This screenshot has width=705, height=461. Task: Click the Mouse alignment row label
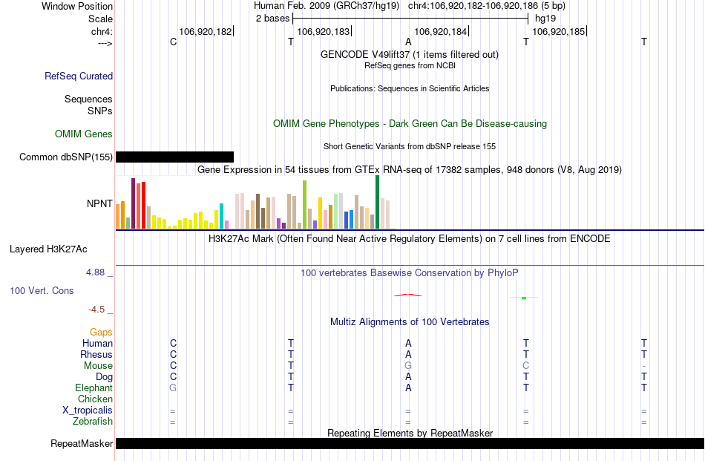98,366
